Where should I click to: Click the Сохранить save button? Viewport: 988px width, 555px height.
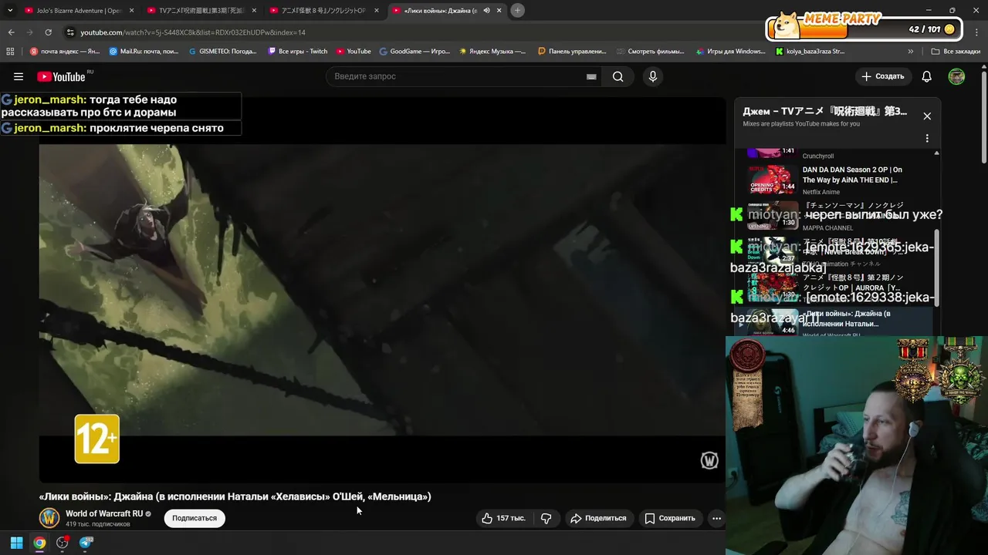point(670,518)
